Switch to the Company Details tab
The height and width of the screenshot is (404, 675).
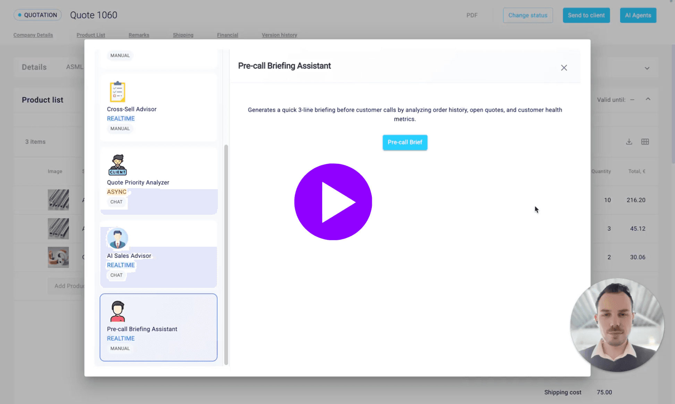(x=33, y=35)
